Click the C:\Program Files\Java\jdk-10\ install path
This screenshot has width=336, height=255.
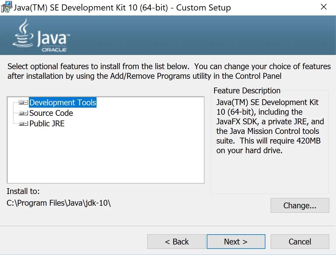tap(59, 203)
